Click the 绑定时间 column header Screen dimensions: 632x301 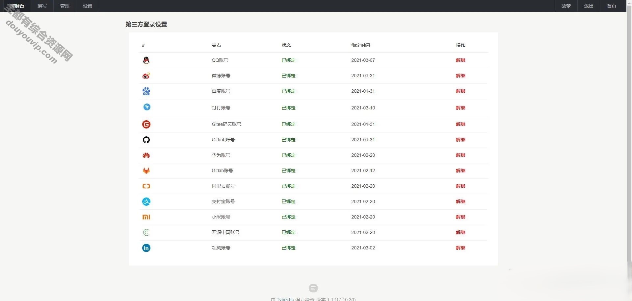click(x=360, y=45)
